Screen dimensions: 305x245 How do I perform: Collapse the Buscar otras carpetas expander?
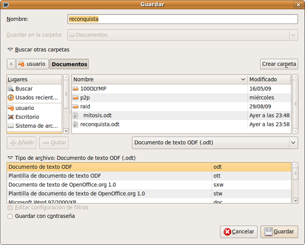click(x=10, y=49)
